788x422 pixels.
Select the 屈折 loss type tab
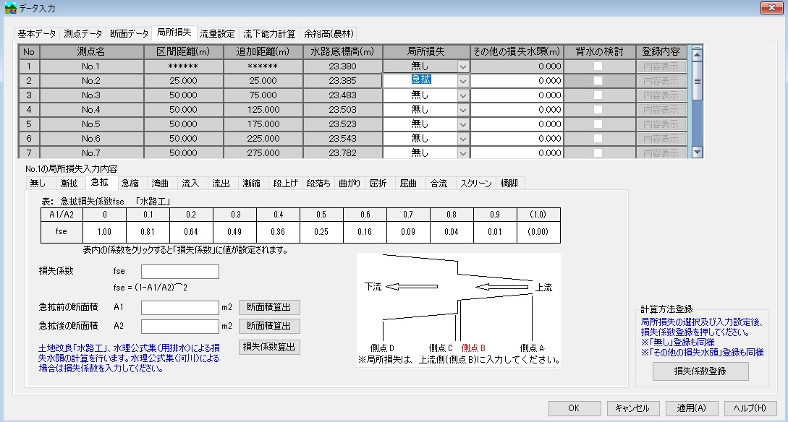pos(378,183)
